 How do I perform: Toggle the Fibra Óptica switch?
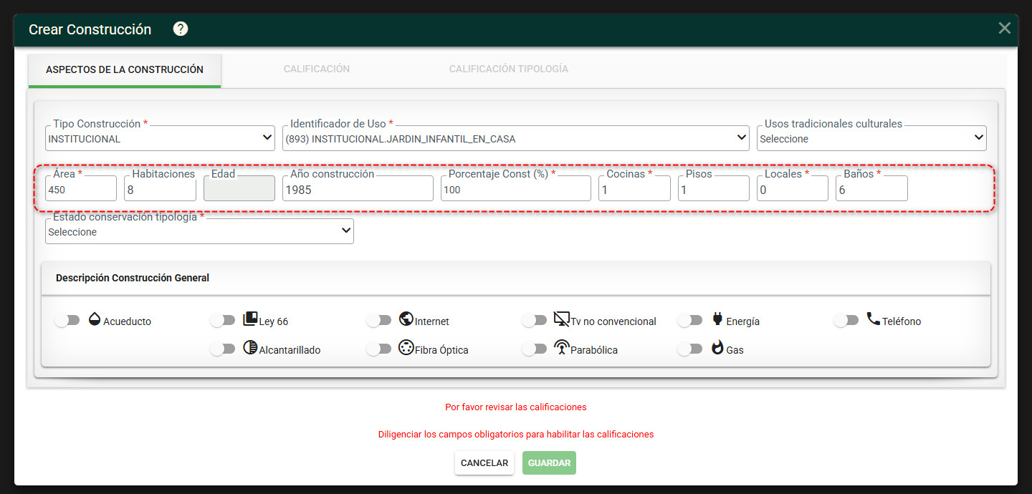coord(378,349)
